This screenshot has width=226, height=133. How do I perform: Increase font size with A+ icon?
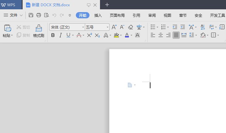114,27
